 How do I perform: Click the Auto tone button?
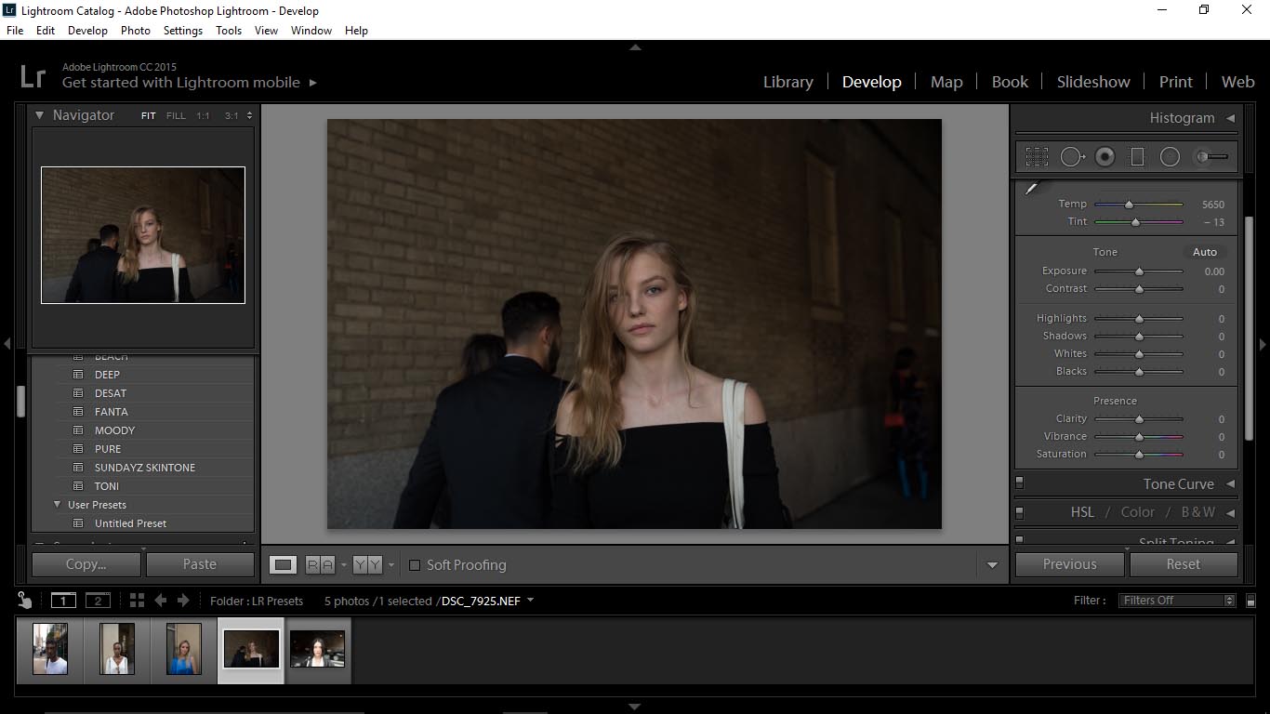[1205, 252]
